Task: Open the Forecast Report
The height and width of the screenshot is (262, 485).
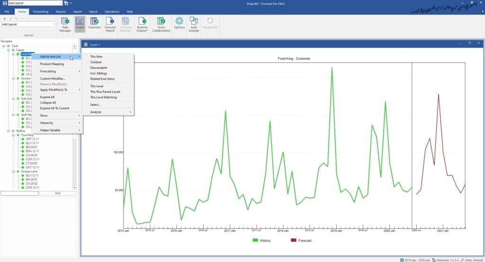Action: point(110,24)
